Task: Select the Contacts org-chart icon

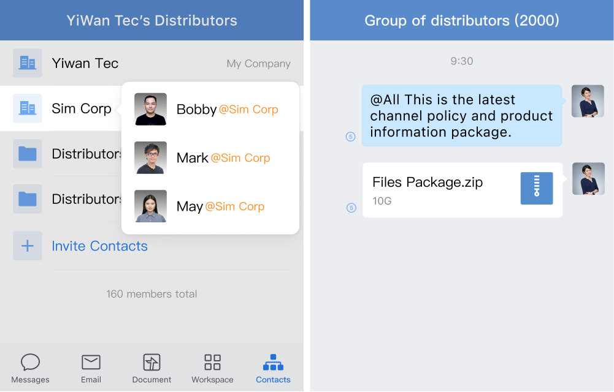Action: 273,363
